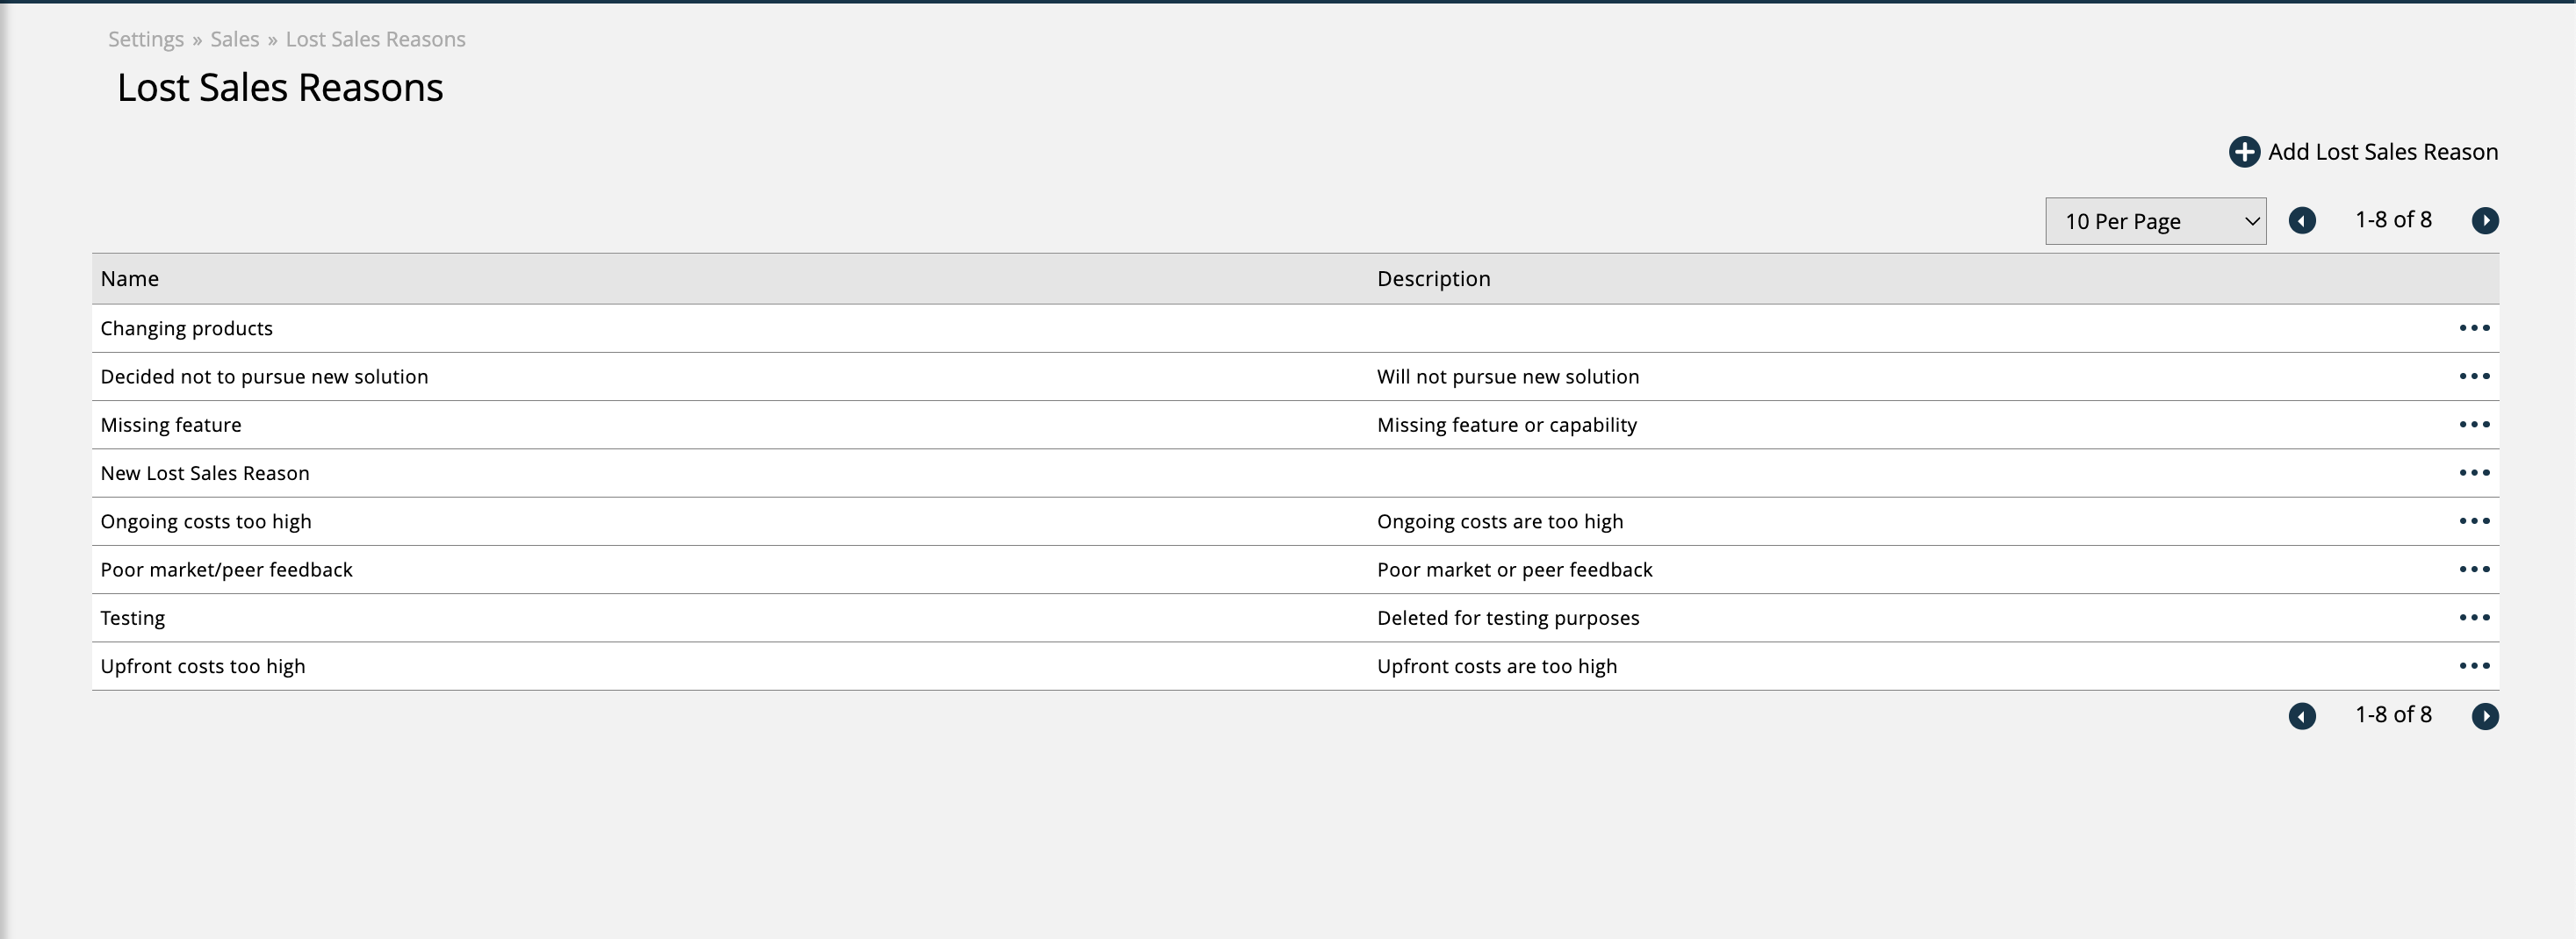Image resolution: width=2576 pixels, height=939 pixels.
Task: Go to previous page using top arrow
Action: coord(2301,220)
